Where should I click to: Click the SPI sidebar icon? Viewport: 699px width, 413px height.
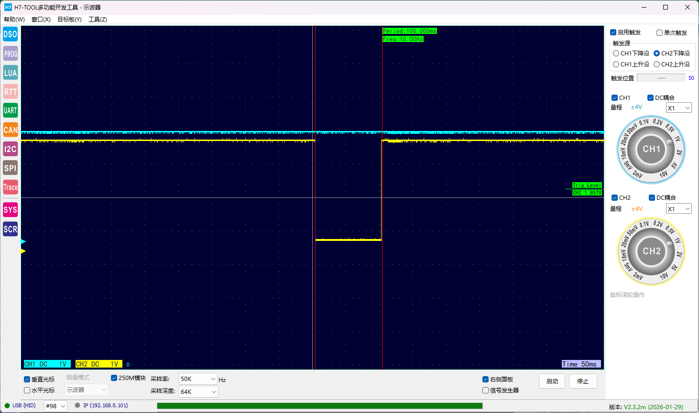[x=10, y=168]
